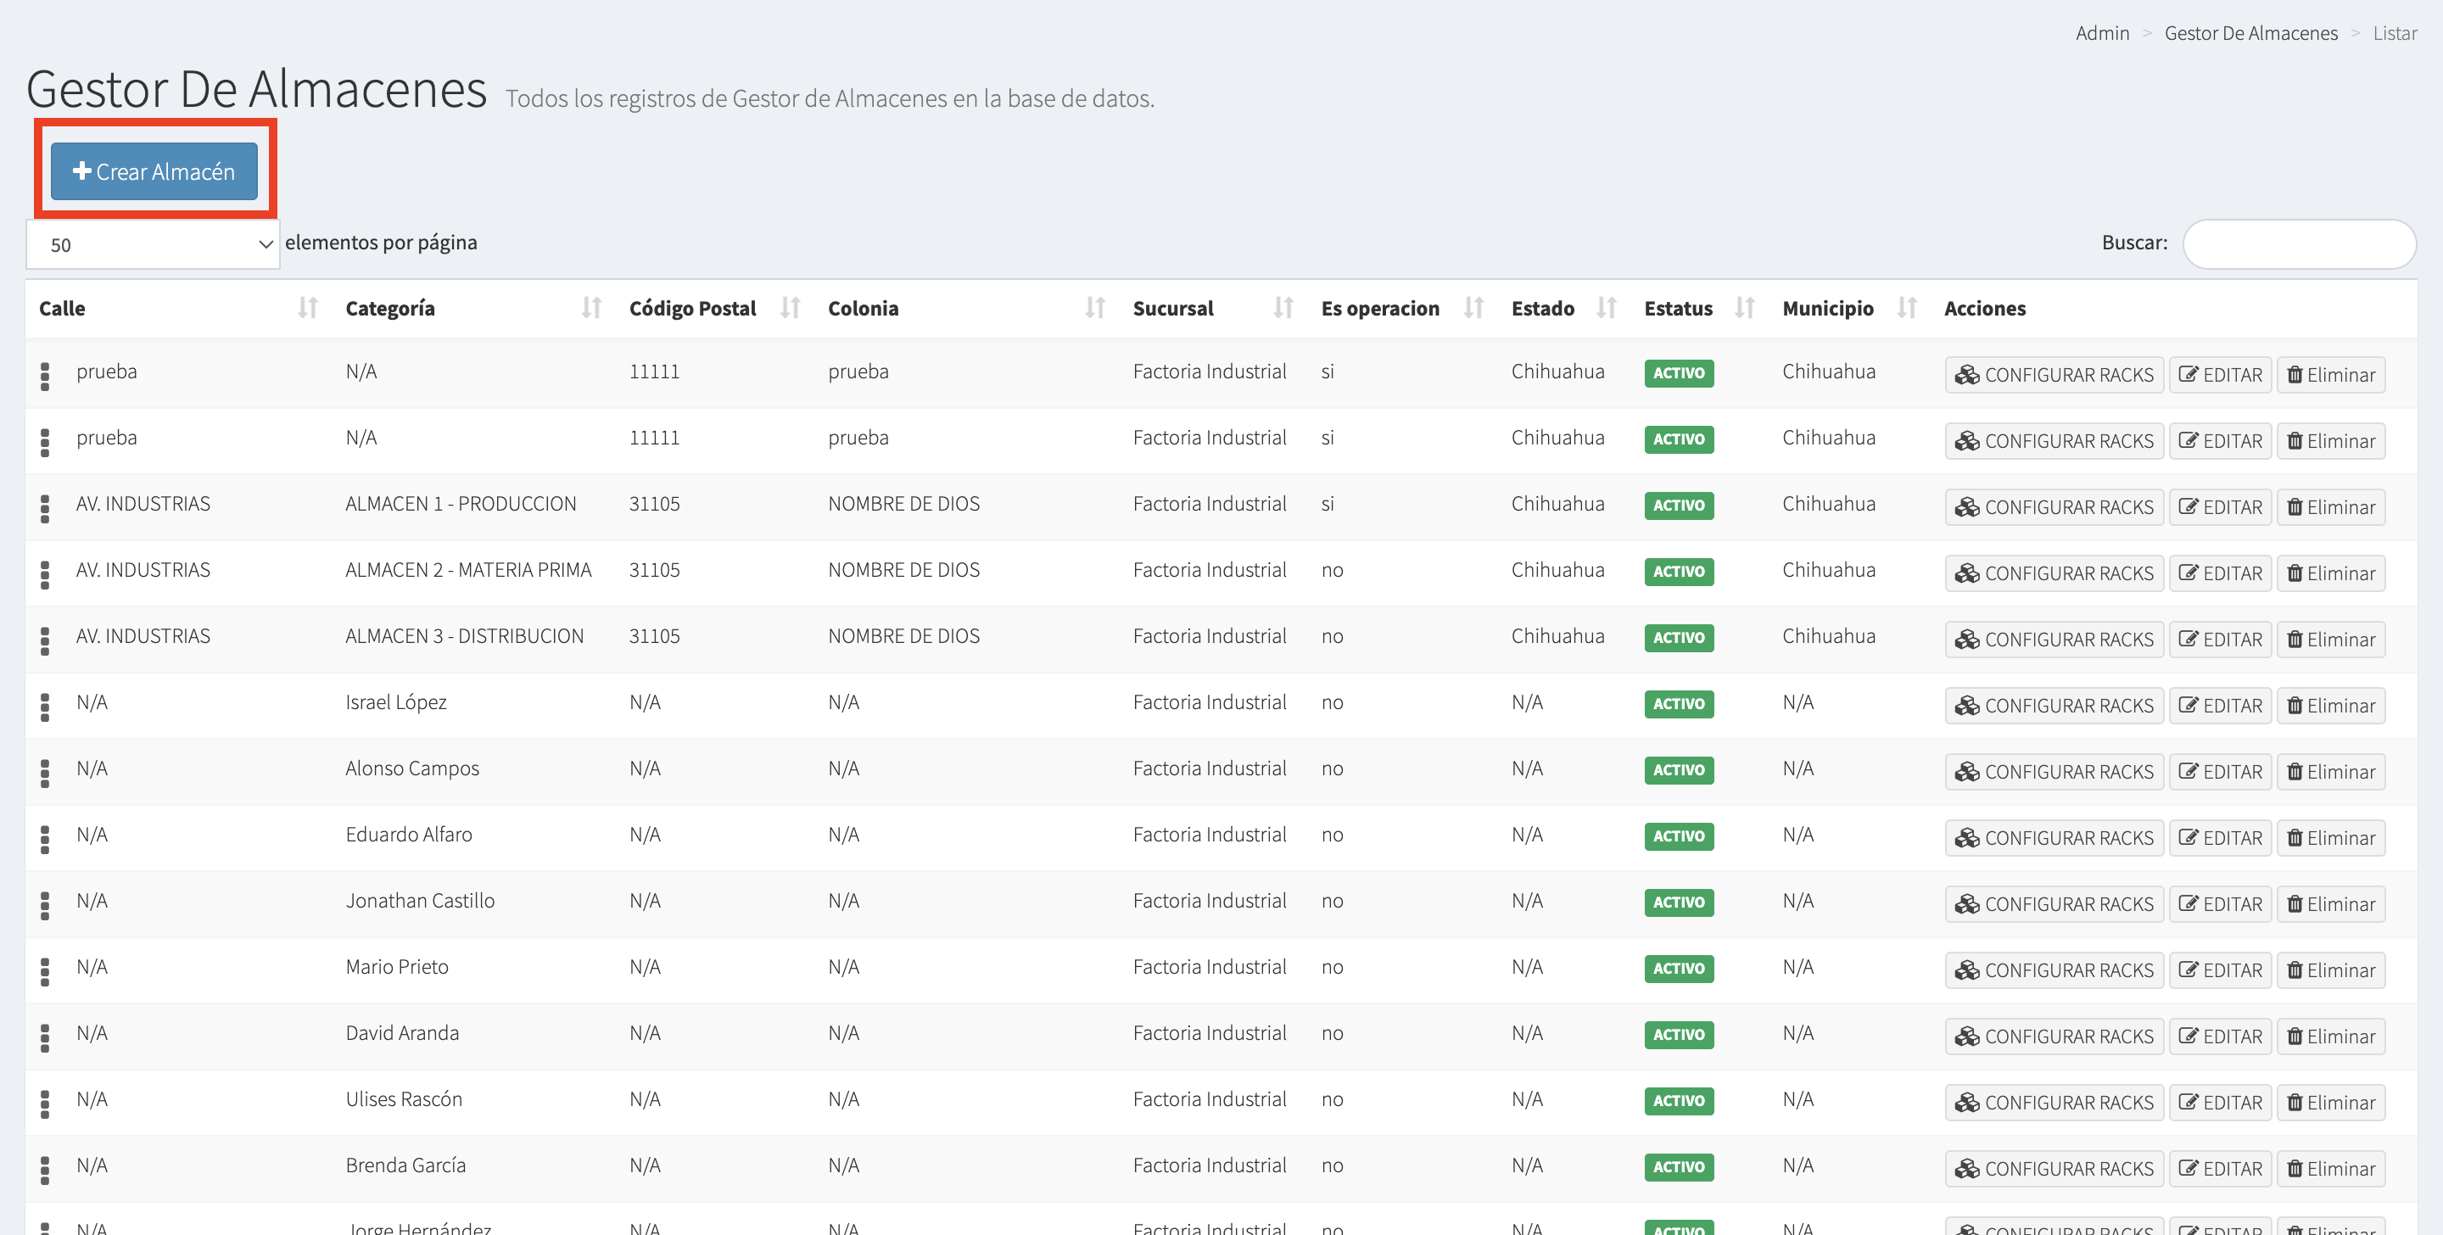Viewport: 2443px width, 1235px height.
Task: Go to Admin breadcrumb link
Action: [2102, 33]
